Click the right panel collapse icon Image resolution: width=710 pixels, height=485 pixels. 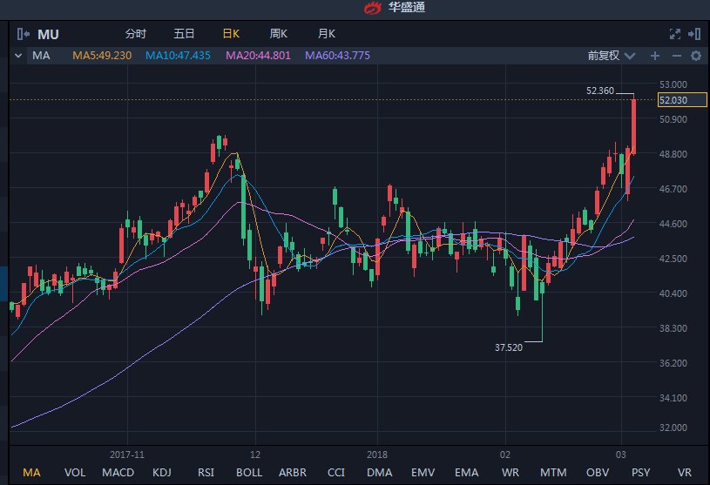click(694, 34)
